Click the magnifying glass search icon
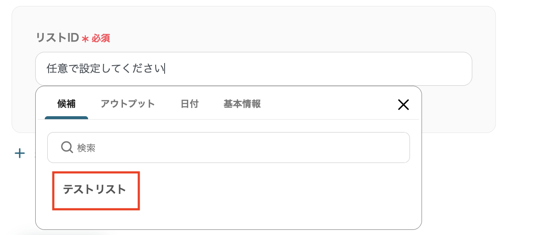Viewport: 538px width, 235px height. (67, 148)
